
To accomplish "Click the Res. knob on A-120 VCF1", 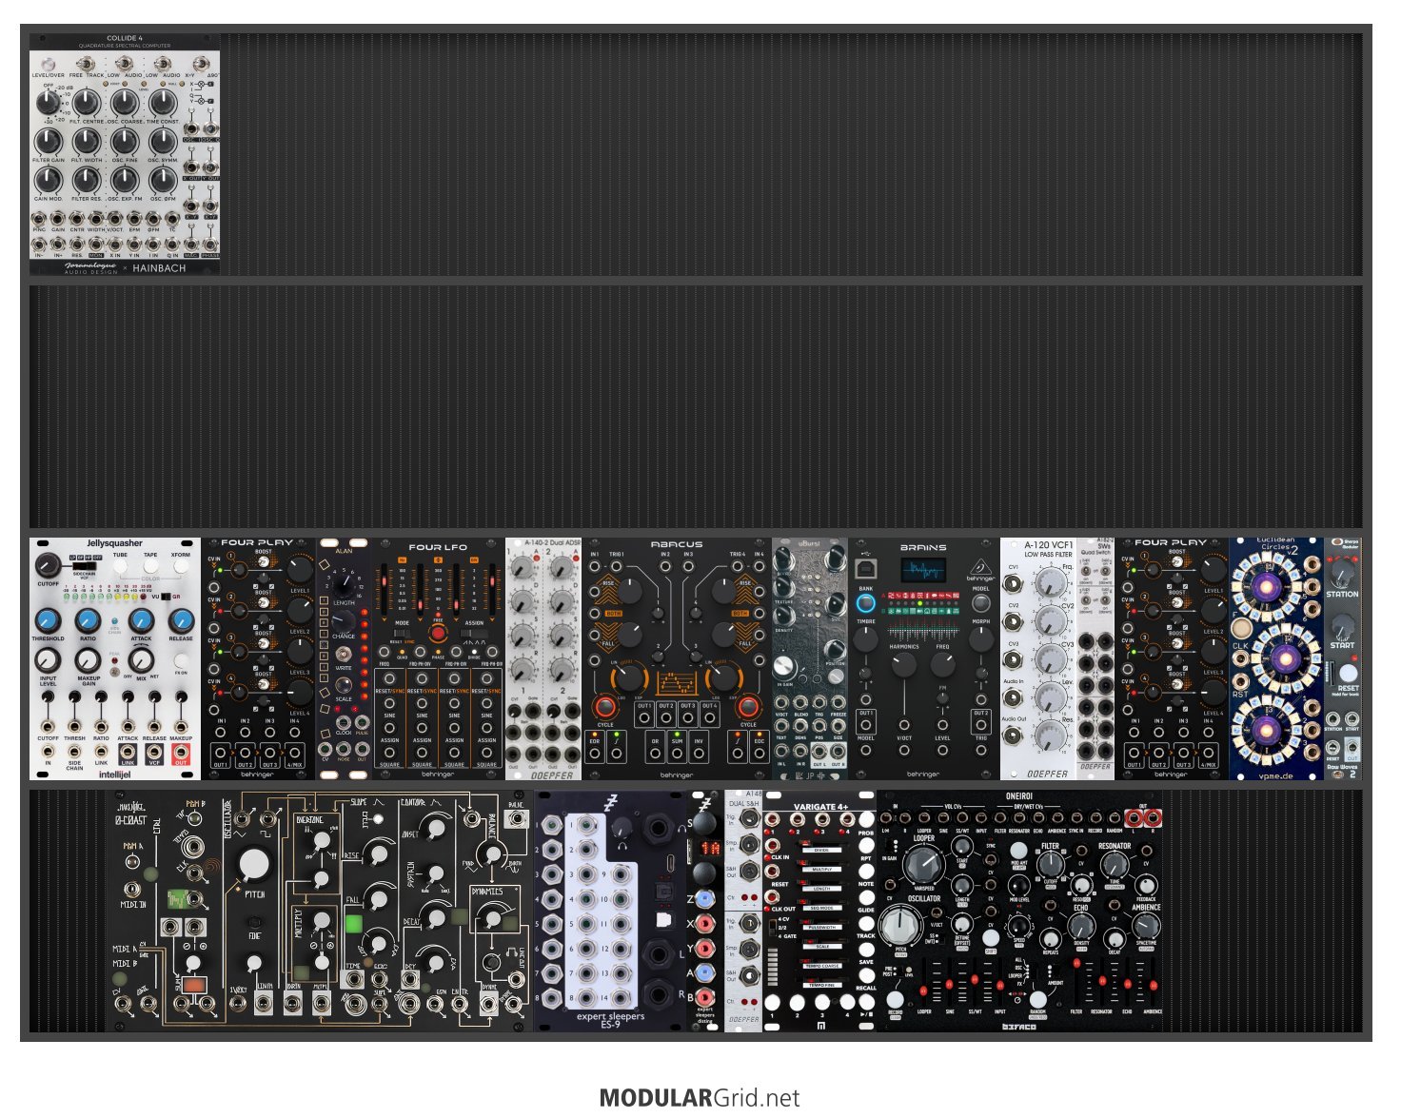I will click(1051, 735).
